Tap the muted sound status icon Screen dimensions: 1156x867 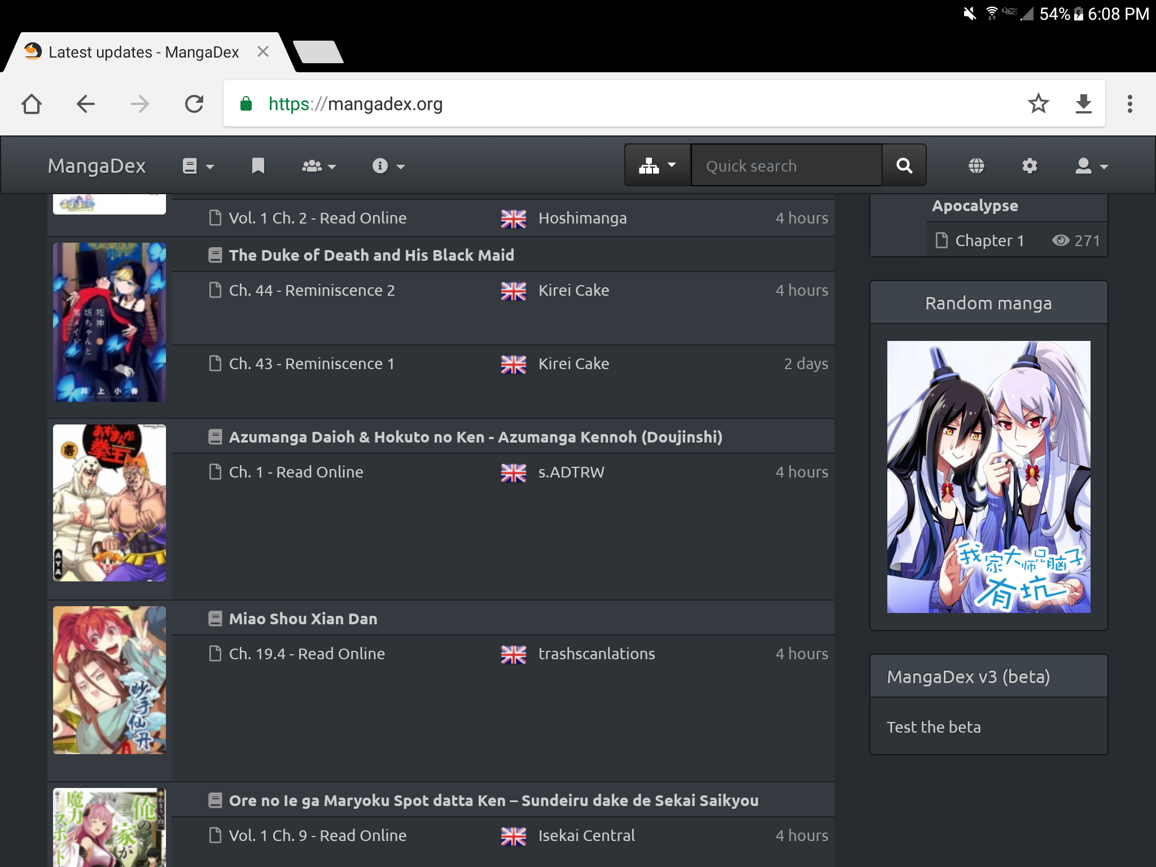point(969,14)
